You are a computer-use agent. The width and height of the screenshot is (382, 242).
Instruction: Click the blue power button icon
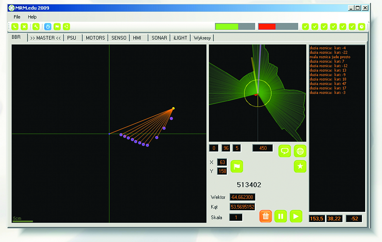[x=48, y=27]
